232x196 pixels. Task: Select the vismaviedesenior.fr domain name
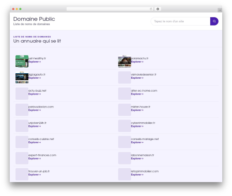pyautogui.click(x=144, y=75)
